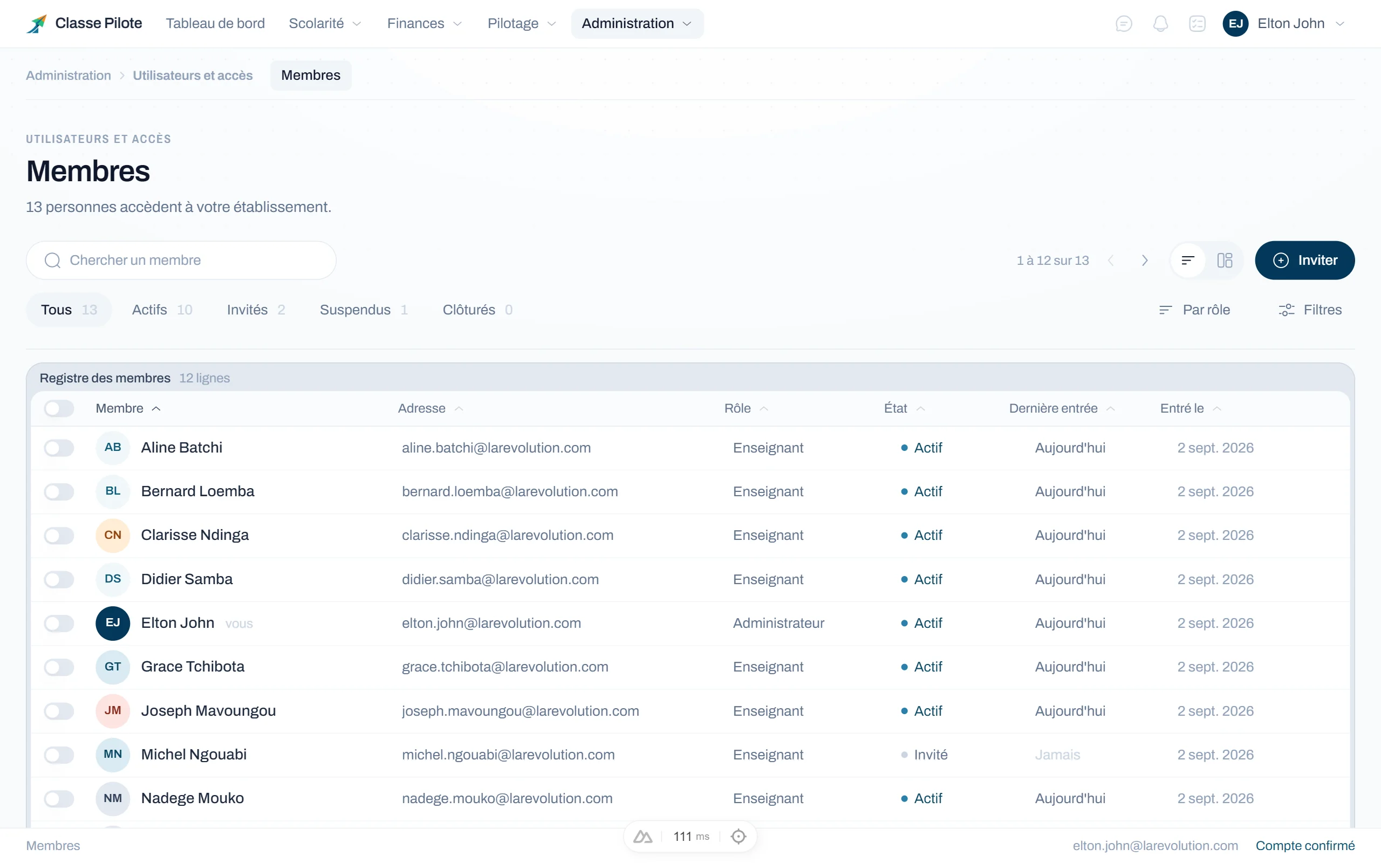This screenshot has height=863, width=1381.
Task: Click the EJ avatar in header
Action: tap(1235, 23)
